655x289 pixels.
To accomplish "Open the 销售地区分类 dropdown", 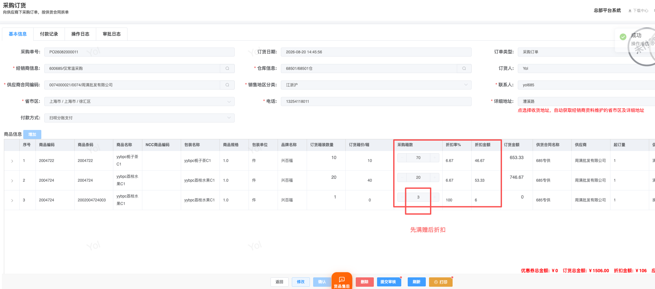I will click(x=376, y=85).
